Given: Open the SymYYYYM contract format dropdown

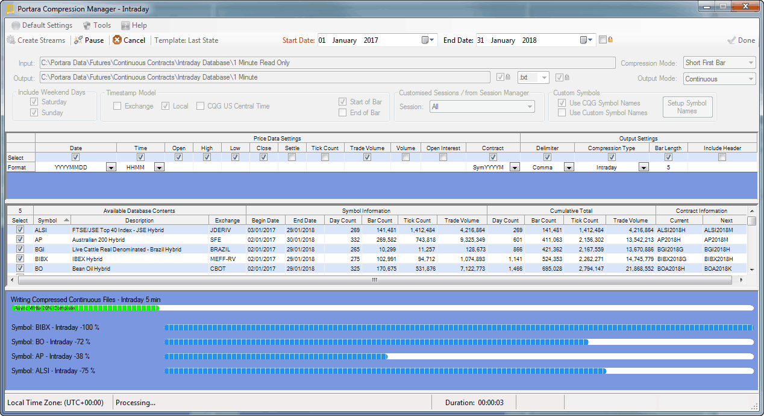Looking at the screenshot, I should coord(515,168).
